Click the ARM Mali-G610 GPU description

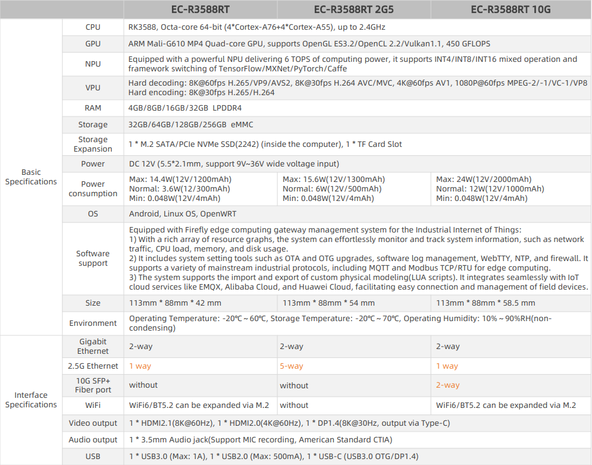click(x=309, y=44)
